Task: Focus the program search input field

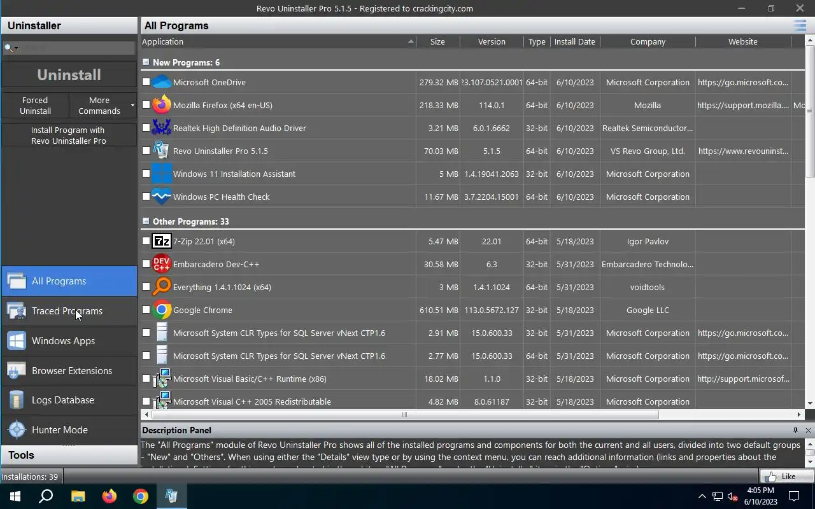Action: pos(77,48)
